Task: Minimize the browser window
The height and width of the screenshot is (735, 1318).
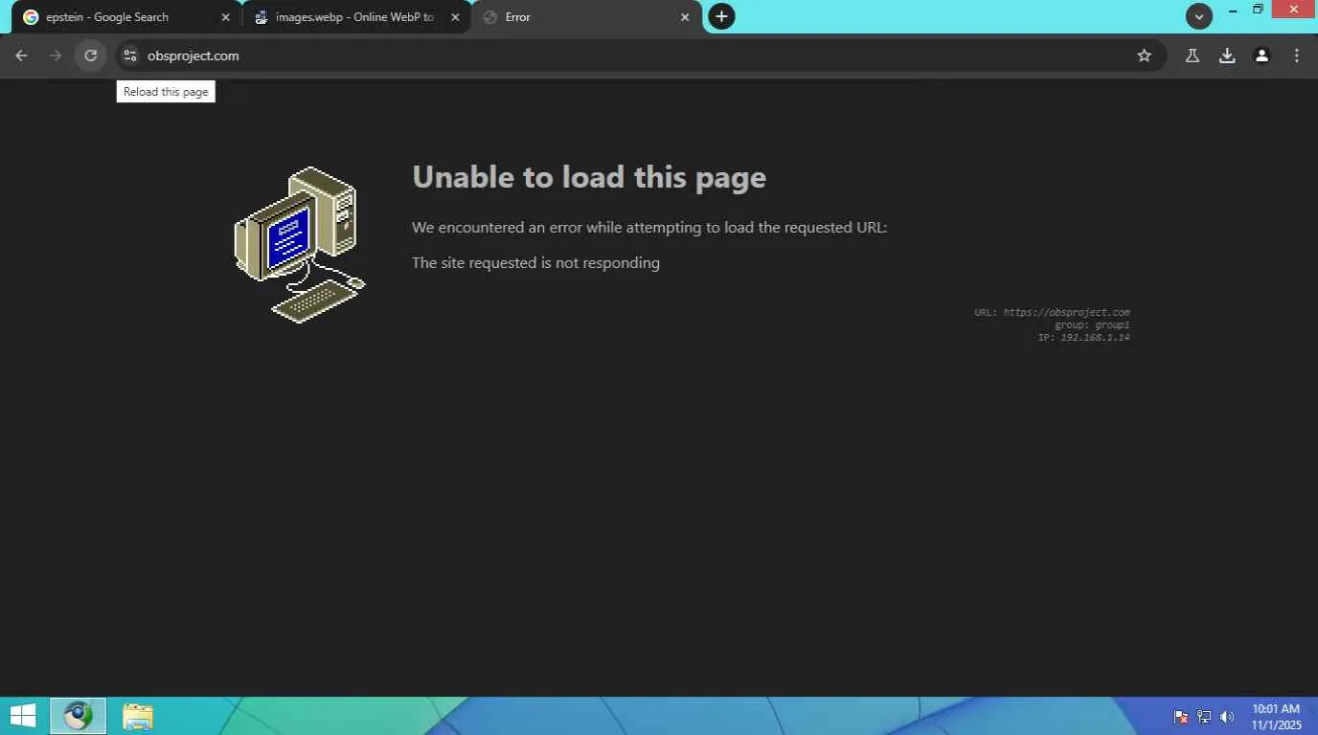Action: click(x=1233, y=11)
